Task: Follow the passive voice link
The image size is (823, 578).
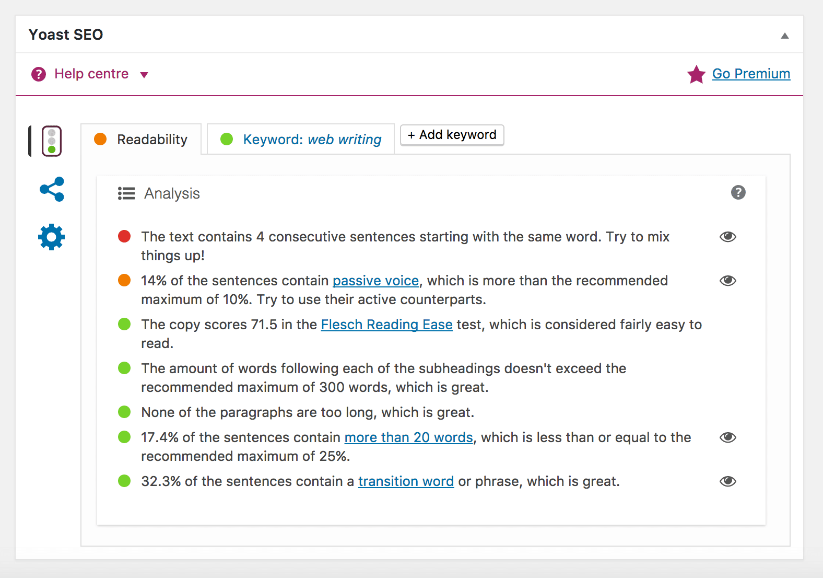Action: click(375, 281)
